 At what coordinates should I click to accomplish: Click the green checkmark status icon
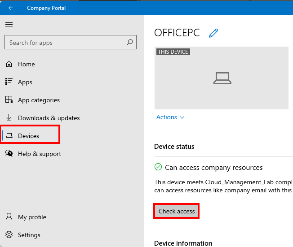click(x=158, y=167)
